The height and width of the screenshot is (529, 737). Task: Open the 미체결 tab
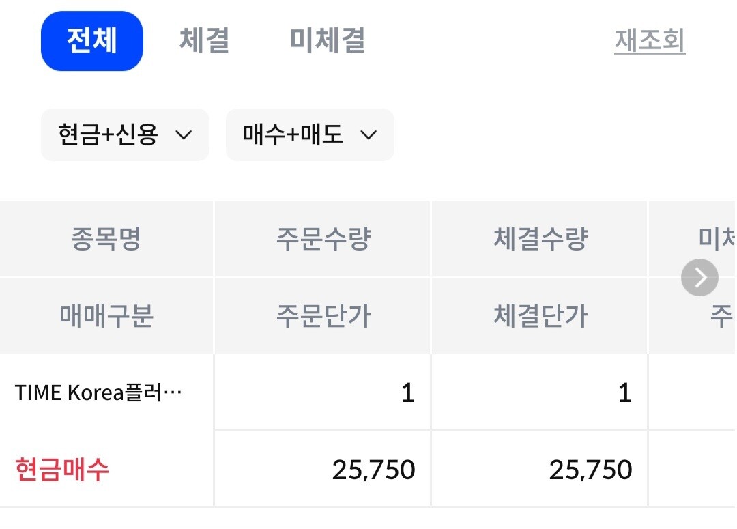(328, 41)
